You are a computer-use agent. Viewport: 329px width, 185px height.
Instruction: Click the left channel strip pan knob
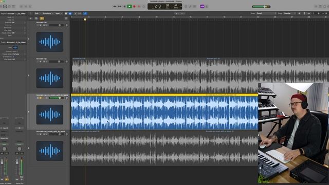pos(4,149)
